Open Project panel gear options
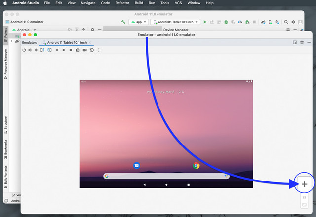Viewport: 316px width, 217px height. [92, 30]
